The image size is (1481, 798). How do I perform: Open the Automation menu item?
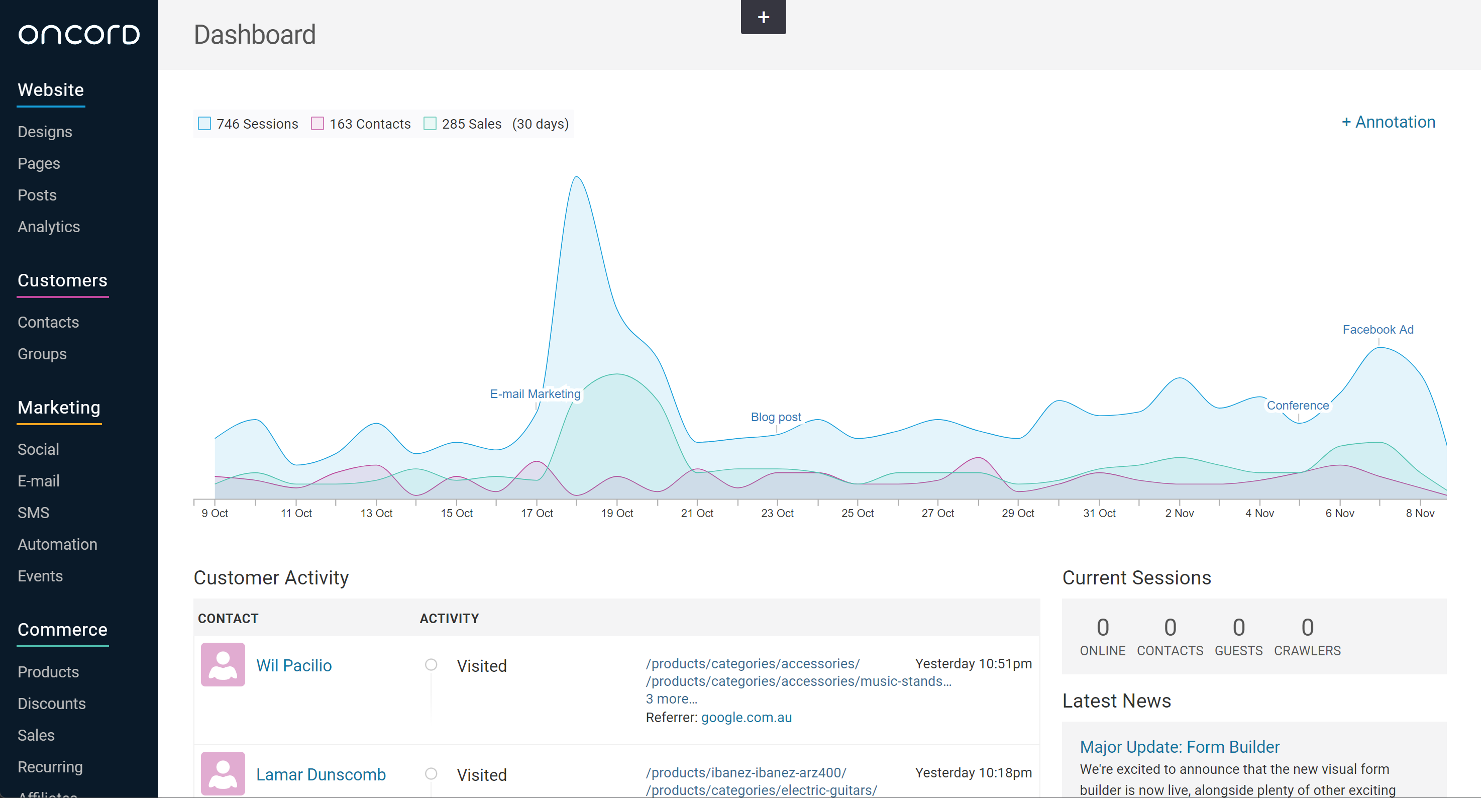tap(57, 544)
